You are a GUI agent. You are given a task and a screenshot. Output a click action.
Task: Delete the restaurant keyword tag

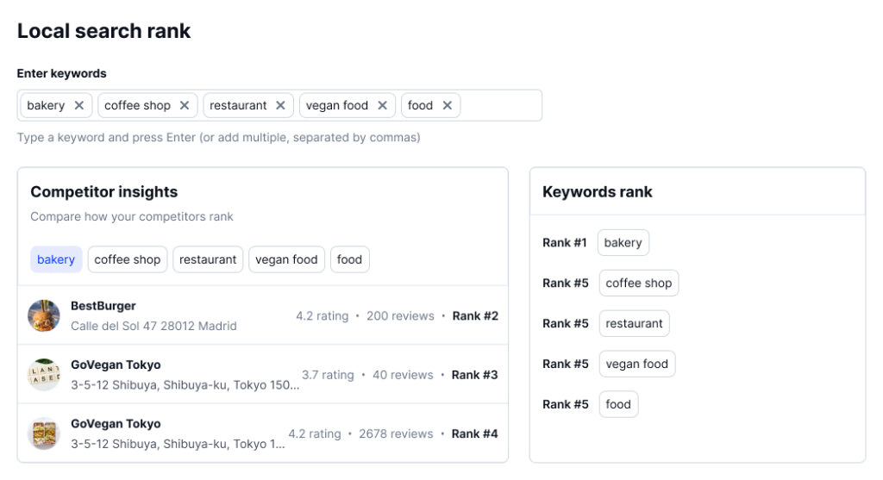280,105
